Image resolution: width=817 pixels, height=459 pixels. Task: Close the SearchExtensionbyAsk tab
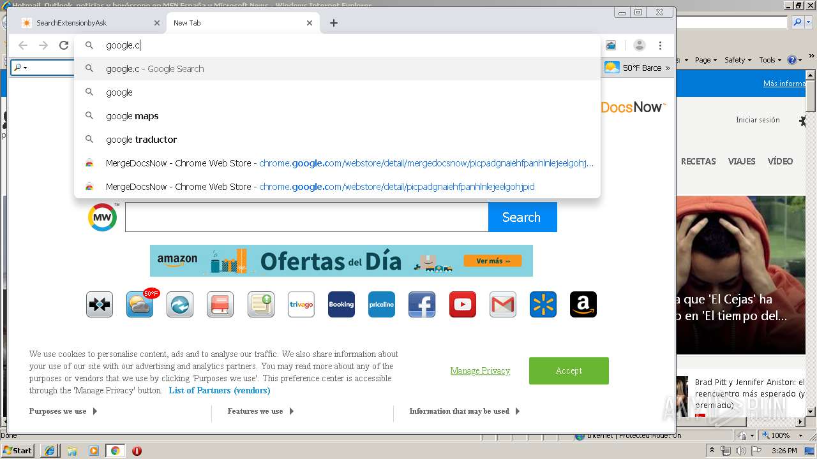tap(157, 23)
